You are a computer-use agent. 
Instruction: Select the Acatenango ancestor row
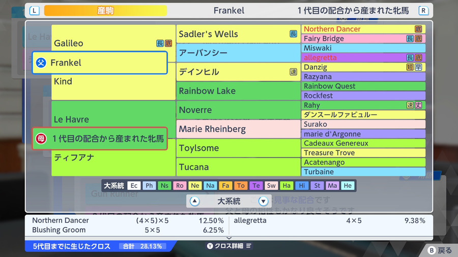(x=363, y=163)
